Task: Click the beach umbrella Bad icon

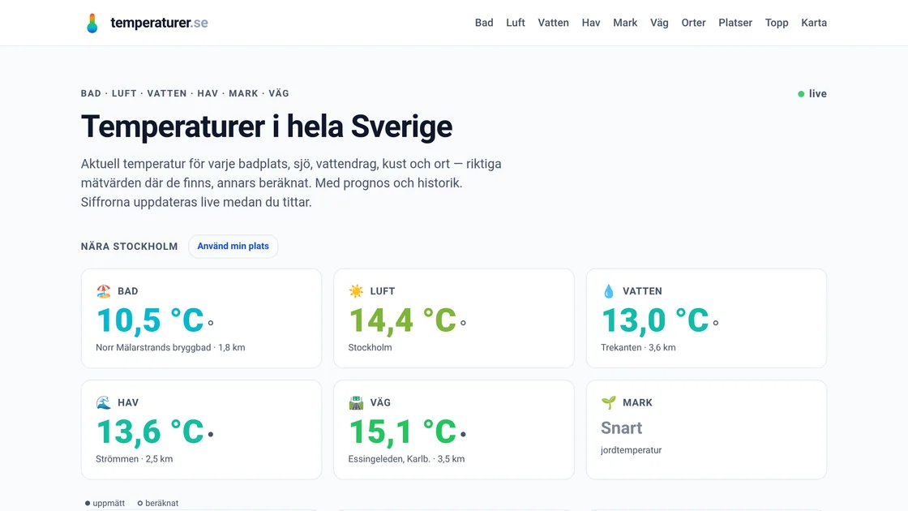Action: (104, 291)
